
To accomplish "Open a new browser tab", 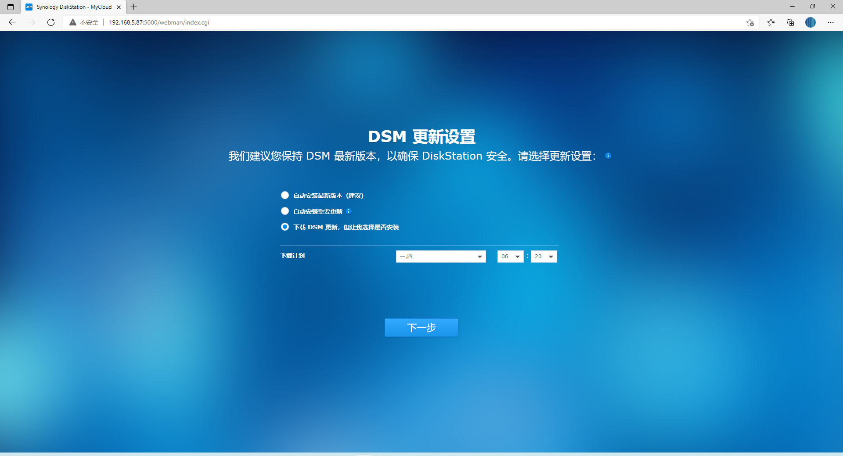I will pyautogui.click(x=134, y=7).
